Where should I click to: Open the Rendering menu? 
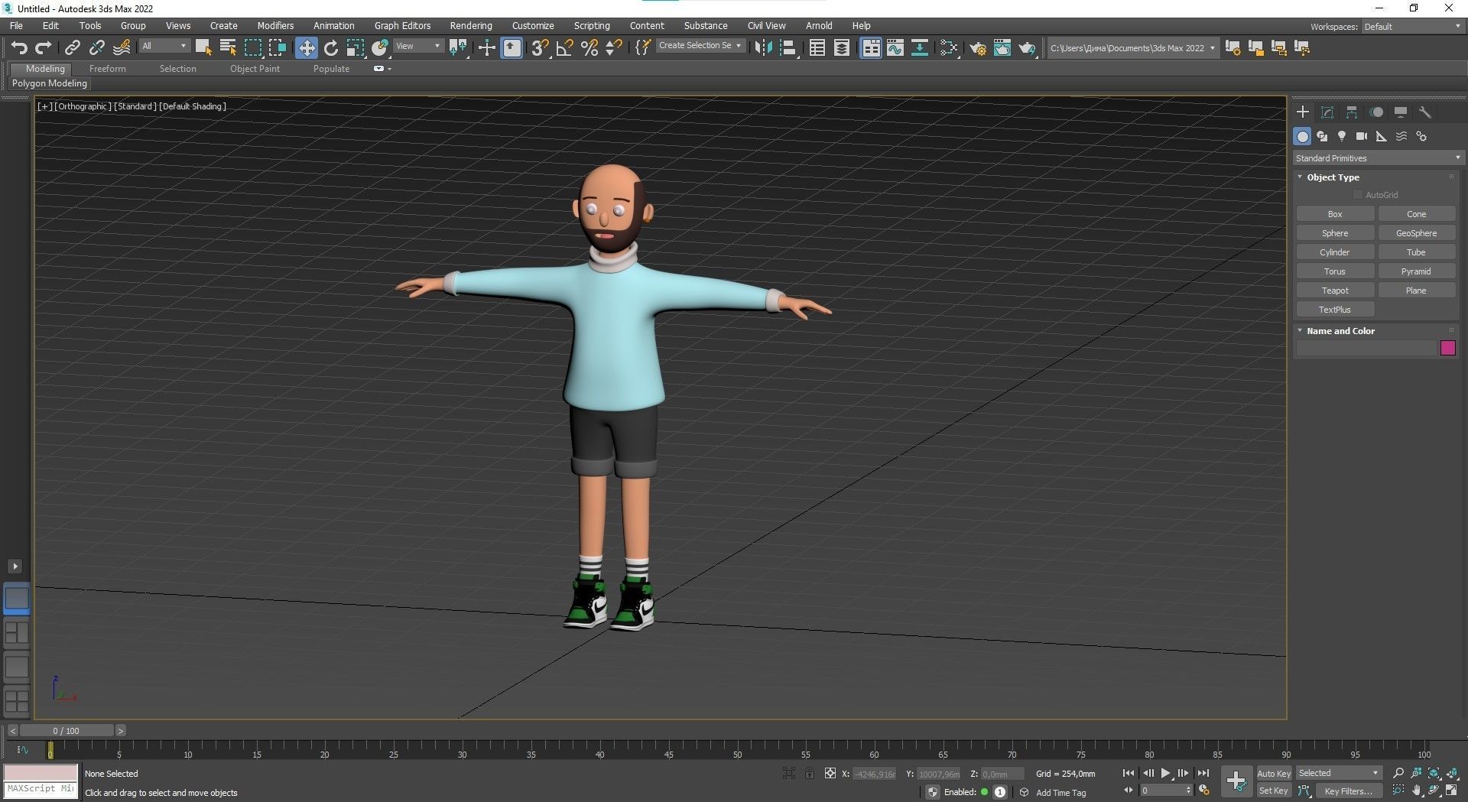coord(470,25)
